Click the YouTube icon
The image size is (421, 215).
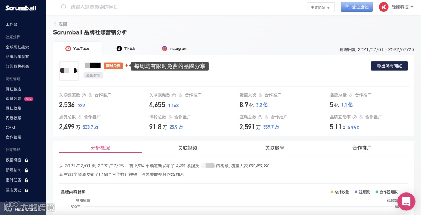point(68,49)
